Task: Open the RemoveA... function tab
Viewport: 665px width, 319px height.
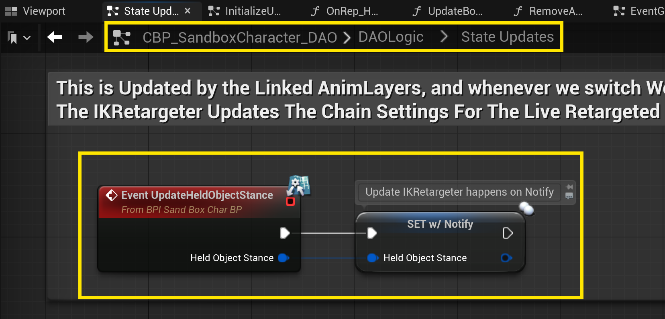Action: pyautogui.click(x=549, y=11)
